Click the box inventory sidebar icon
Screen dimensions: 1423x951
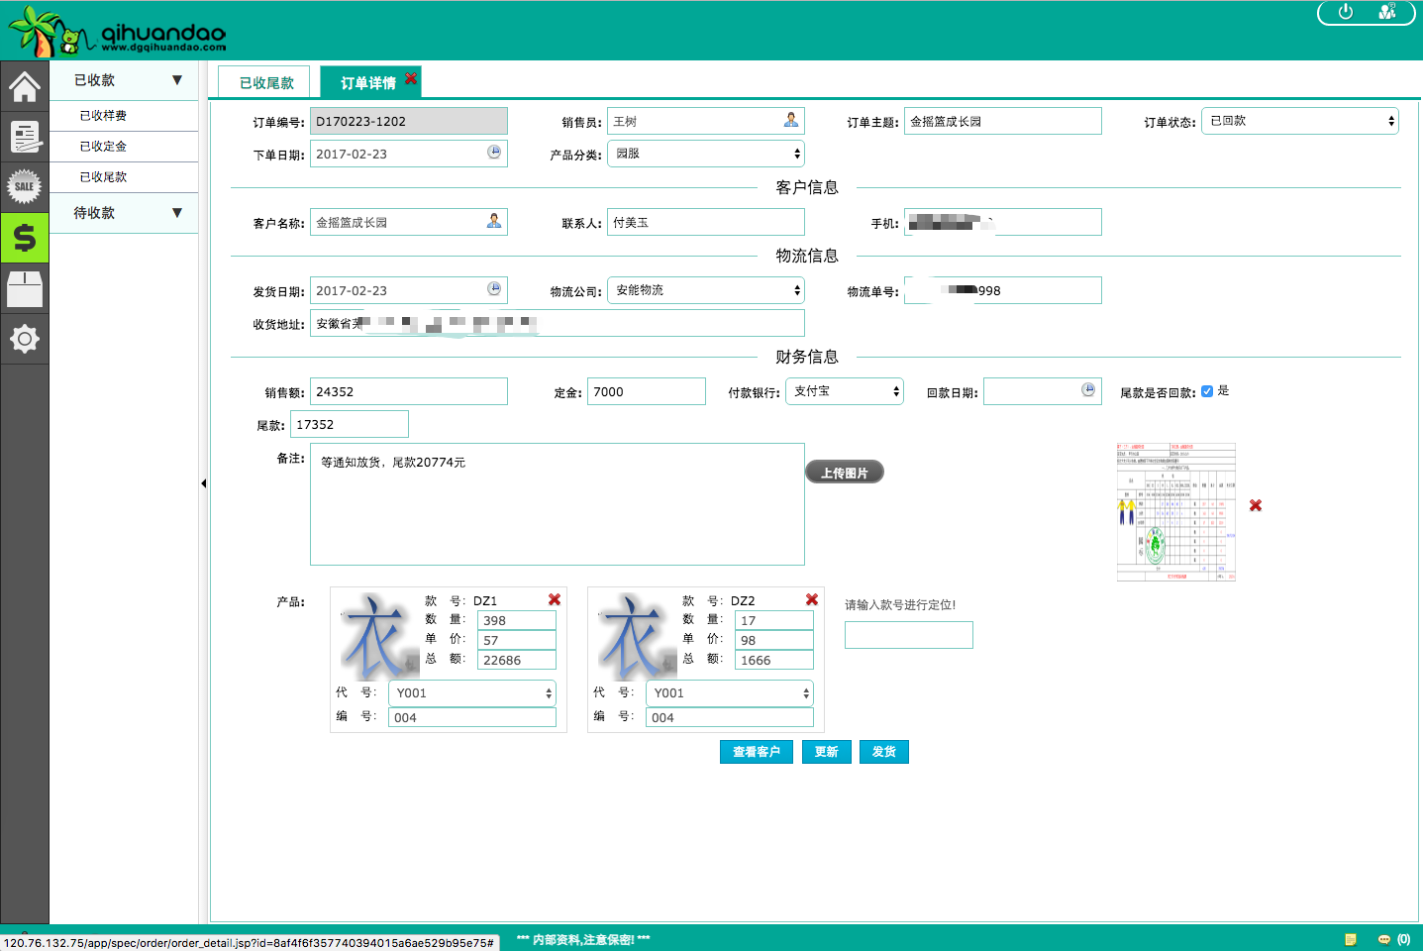click(x=25, y=288)
